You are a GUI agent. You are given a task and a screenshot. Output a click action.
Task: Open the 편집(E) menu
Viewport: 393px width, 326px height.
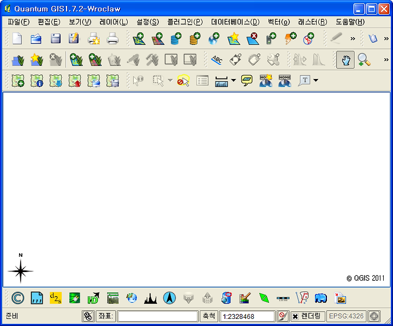coord(49,22)
